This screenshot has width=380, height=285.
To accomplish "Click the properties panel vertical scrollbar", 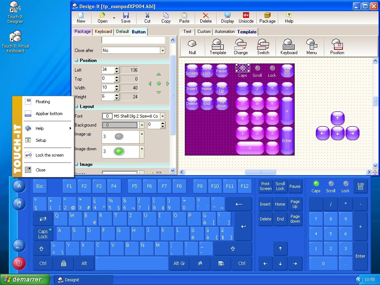I will click(173, 95).
